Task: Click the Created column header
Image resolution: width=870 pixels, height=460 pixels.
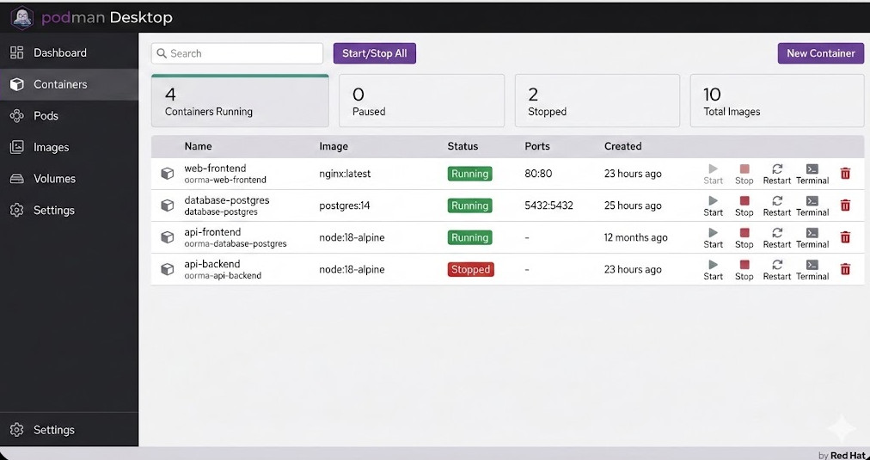Action: click(x=622, y=146)
